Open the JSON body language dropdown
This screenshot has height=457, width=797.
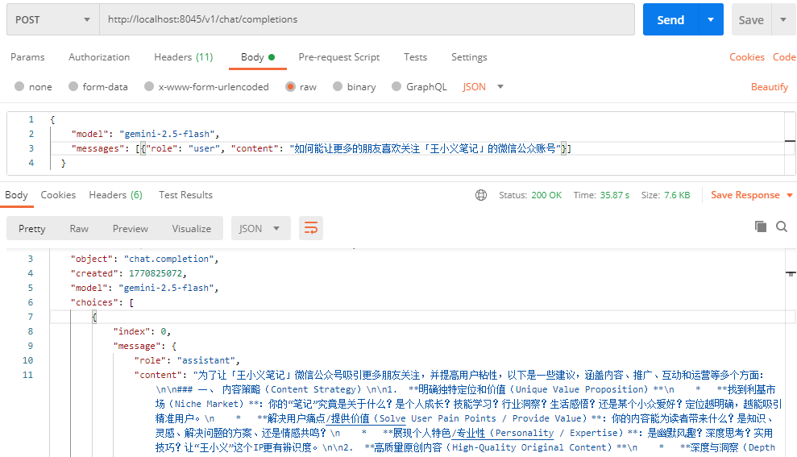coord(483,87)
